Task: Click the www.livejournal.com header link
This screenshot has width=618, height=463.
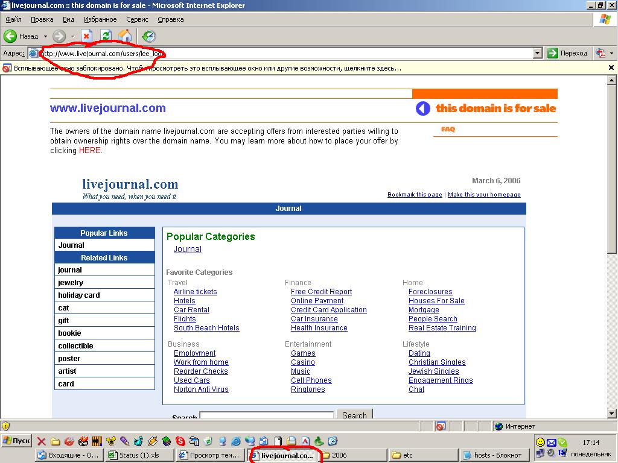Action: (x=107, y=108)
